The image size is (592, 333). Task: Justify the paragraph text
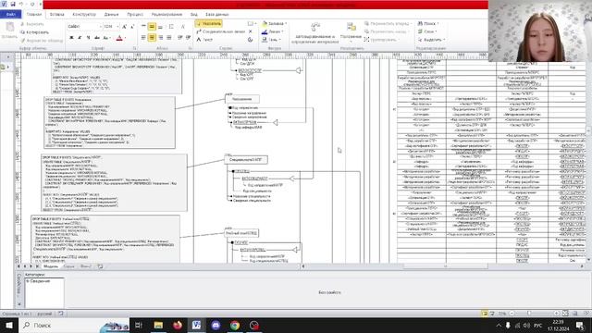coord(169,37)
